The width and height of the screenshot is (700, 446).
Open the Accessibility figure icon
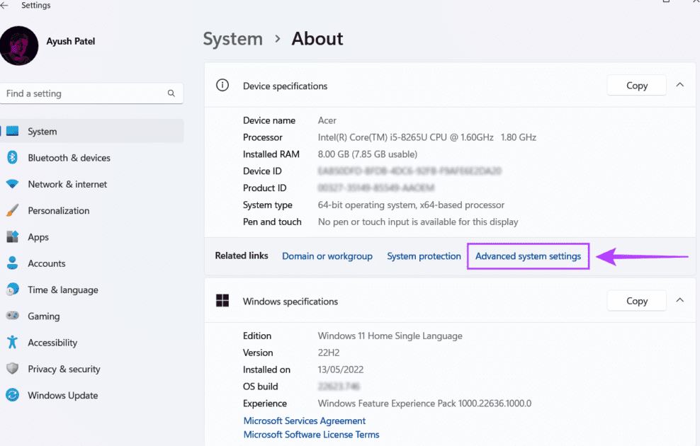[13, 342]
